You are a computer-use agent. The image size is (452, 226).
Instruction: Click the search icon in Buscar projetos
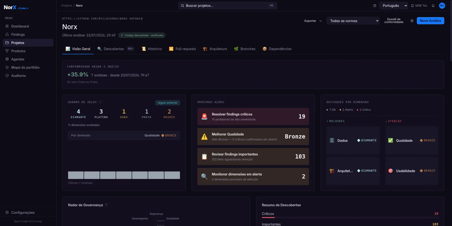(182, 6)
